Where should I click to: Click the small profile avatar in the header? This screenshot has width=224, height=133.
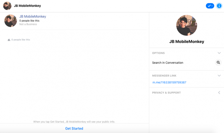click(x=7, y=6)
